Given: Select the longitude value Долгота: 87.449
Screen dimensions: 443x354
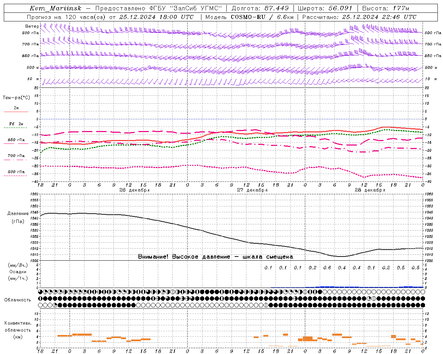Looking at the screenshot, I should point(260,8).
